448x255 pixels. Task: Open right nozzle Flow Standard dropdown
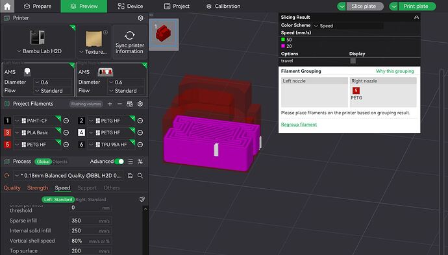[127, 91]
